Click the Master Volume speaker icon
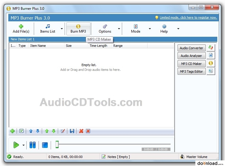The height and width of the screenshot is (166, 225). [182, 157]
